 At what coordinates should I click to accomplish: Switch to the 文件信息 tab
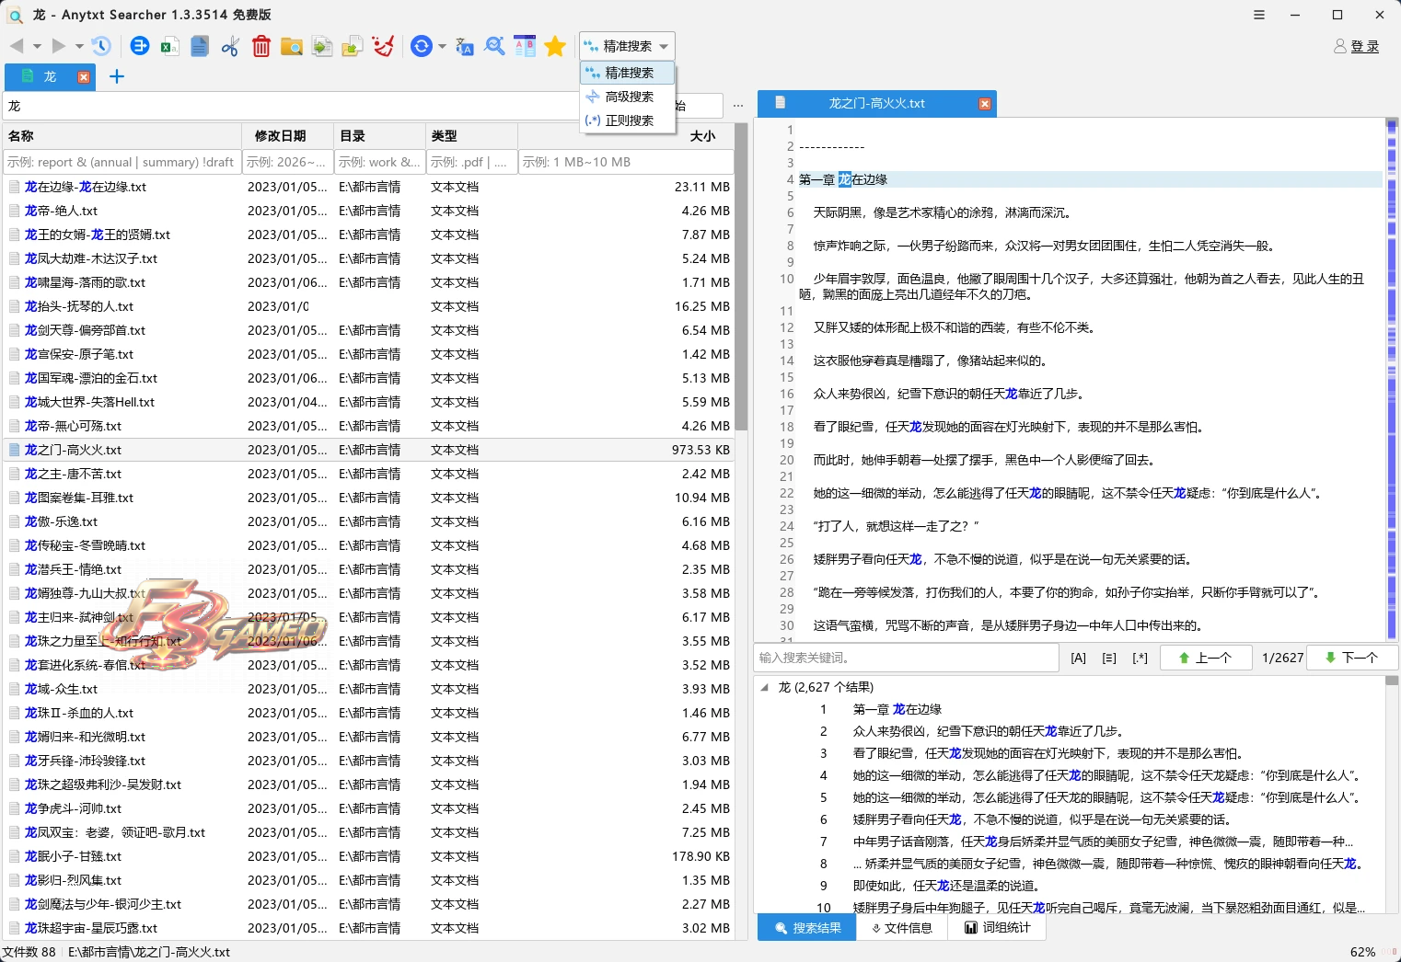903,928
